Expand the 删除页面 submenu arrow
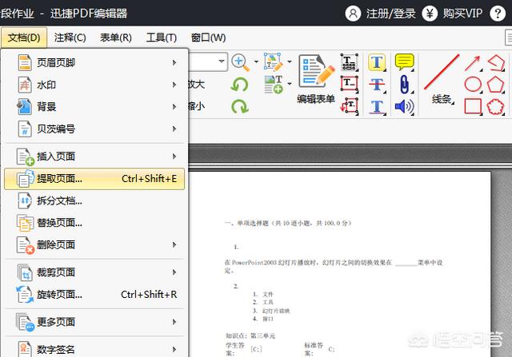Screen dimensions: 512x357 click(174, 244)
